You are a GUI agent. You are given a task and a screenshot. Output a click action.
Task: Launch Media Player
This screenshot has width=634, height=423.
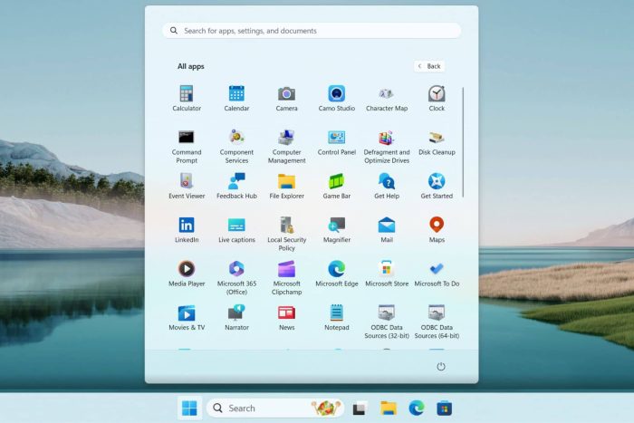coord(187,274)
